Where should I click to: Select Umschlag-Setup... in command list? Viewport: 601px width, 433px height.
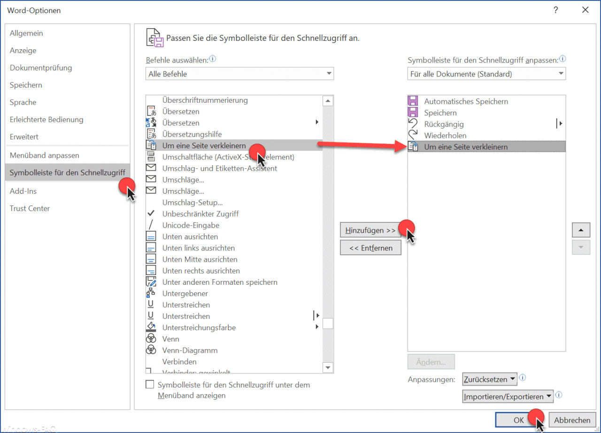234,202
